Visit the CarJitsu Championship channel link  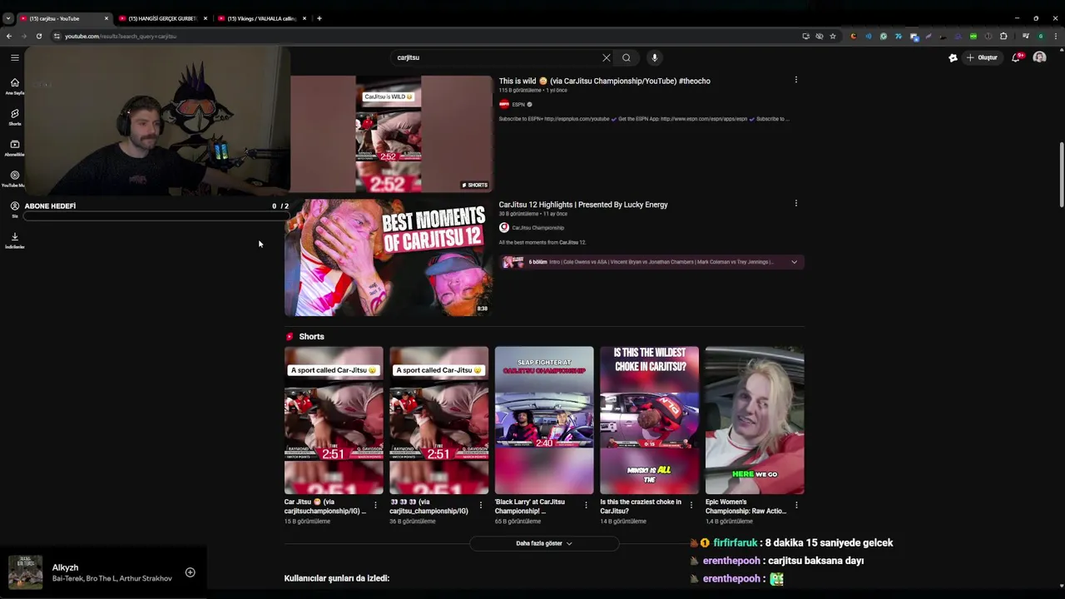coord(537,228)
